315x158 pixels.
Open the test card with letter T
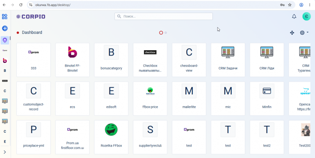tap(228, 137)
